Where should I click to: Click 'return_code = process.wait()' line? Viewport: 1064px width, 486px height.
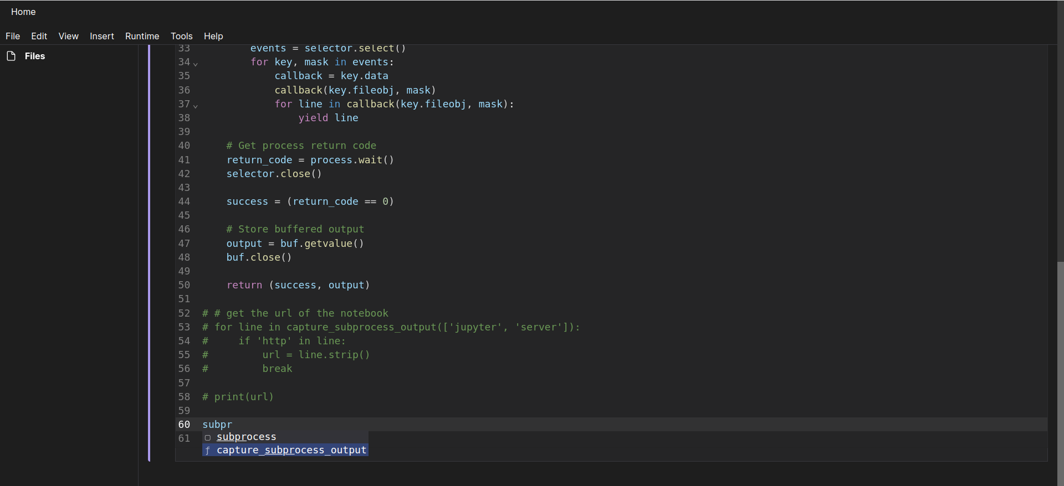[x=310, y=160]
